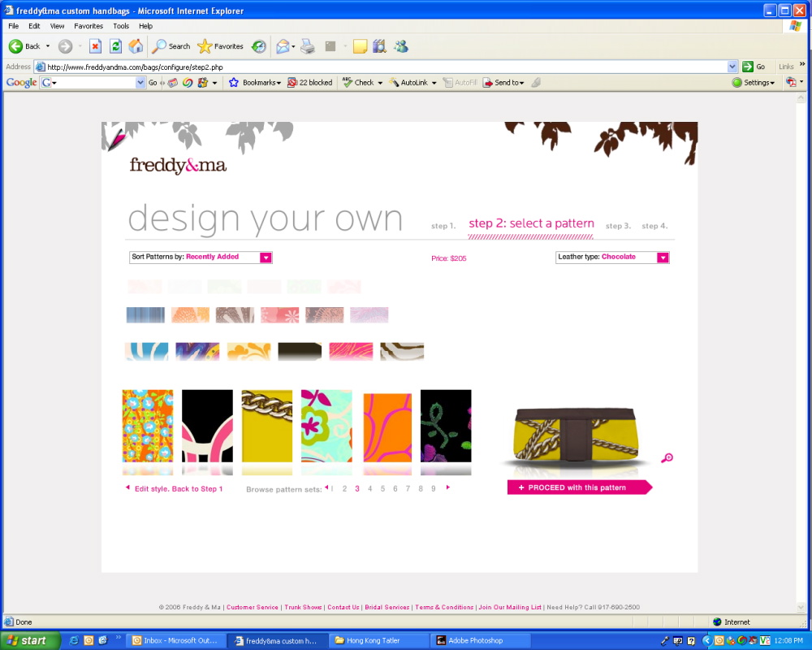Switch to Inbox - Microsoft Outlook taskbar button

176,641
